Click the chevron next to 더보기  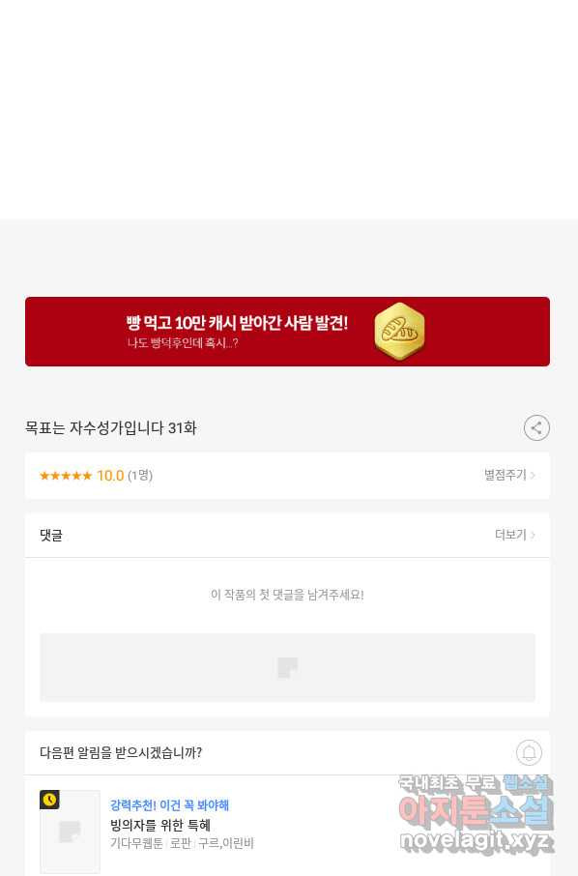point(533,535)
